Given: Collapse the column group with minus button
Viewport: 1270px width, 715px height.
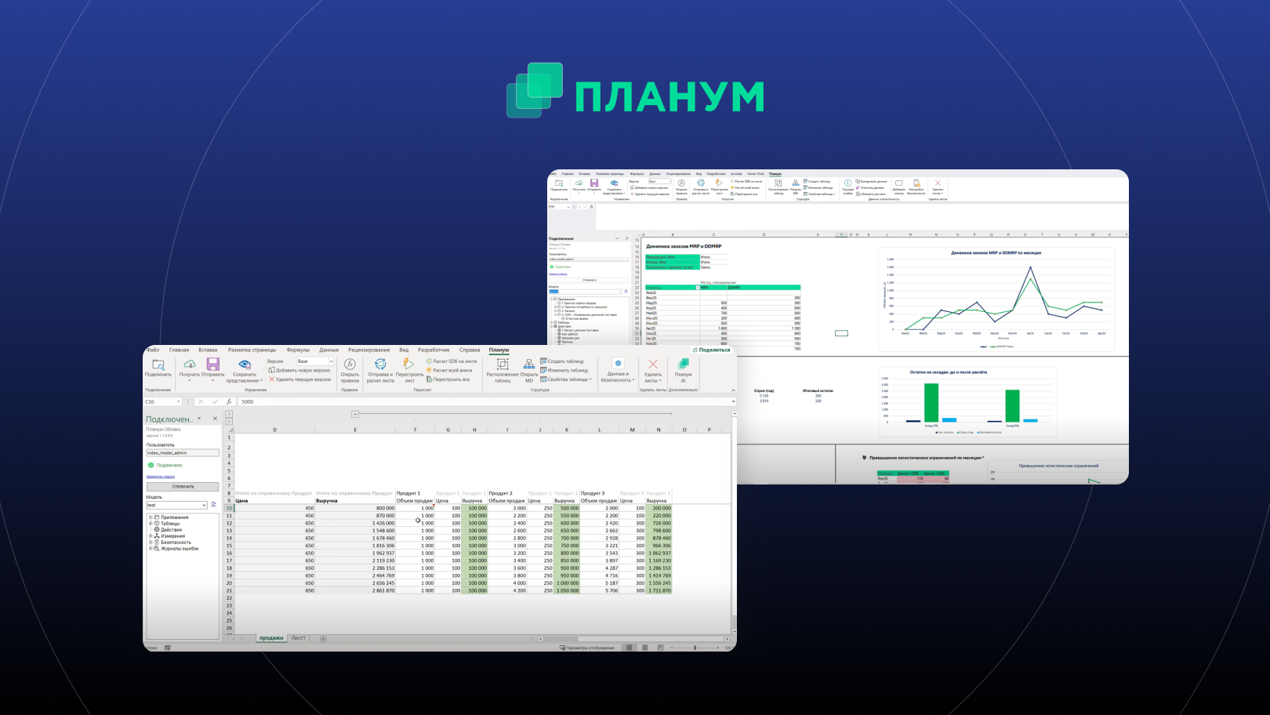Looking at the screenshot, I should (x=355, y=414).
